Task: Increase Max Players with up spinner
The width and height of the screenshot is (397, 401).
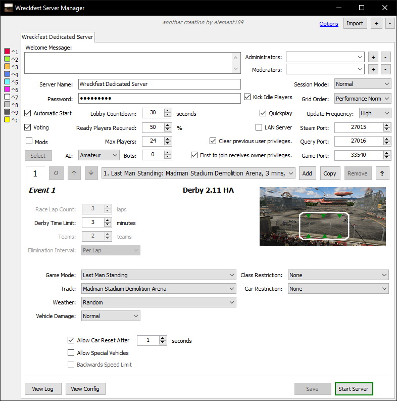Action: click(x=168, y=139)
